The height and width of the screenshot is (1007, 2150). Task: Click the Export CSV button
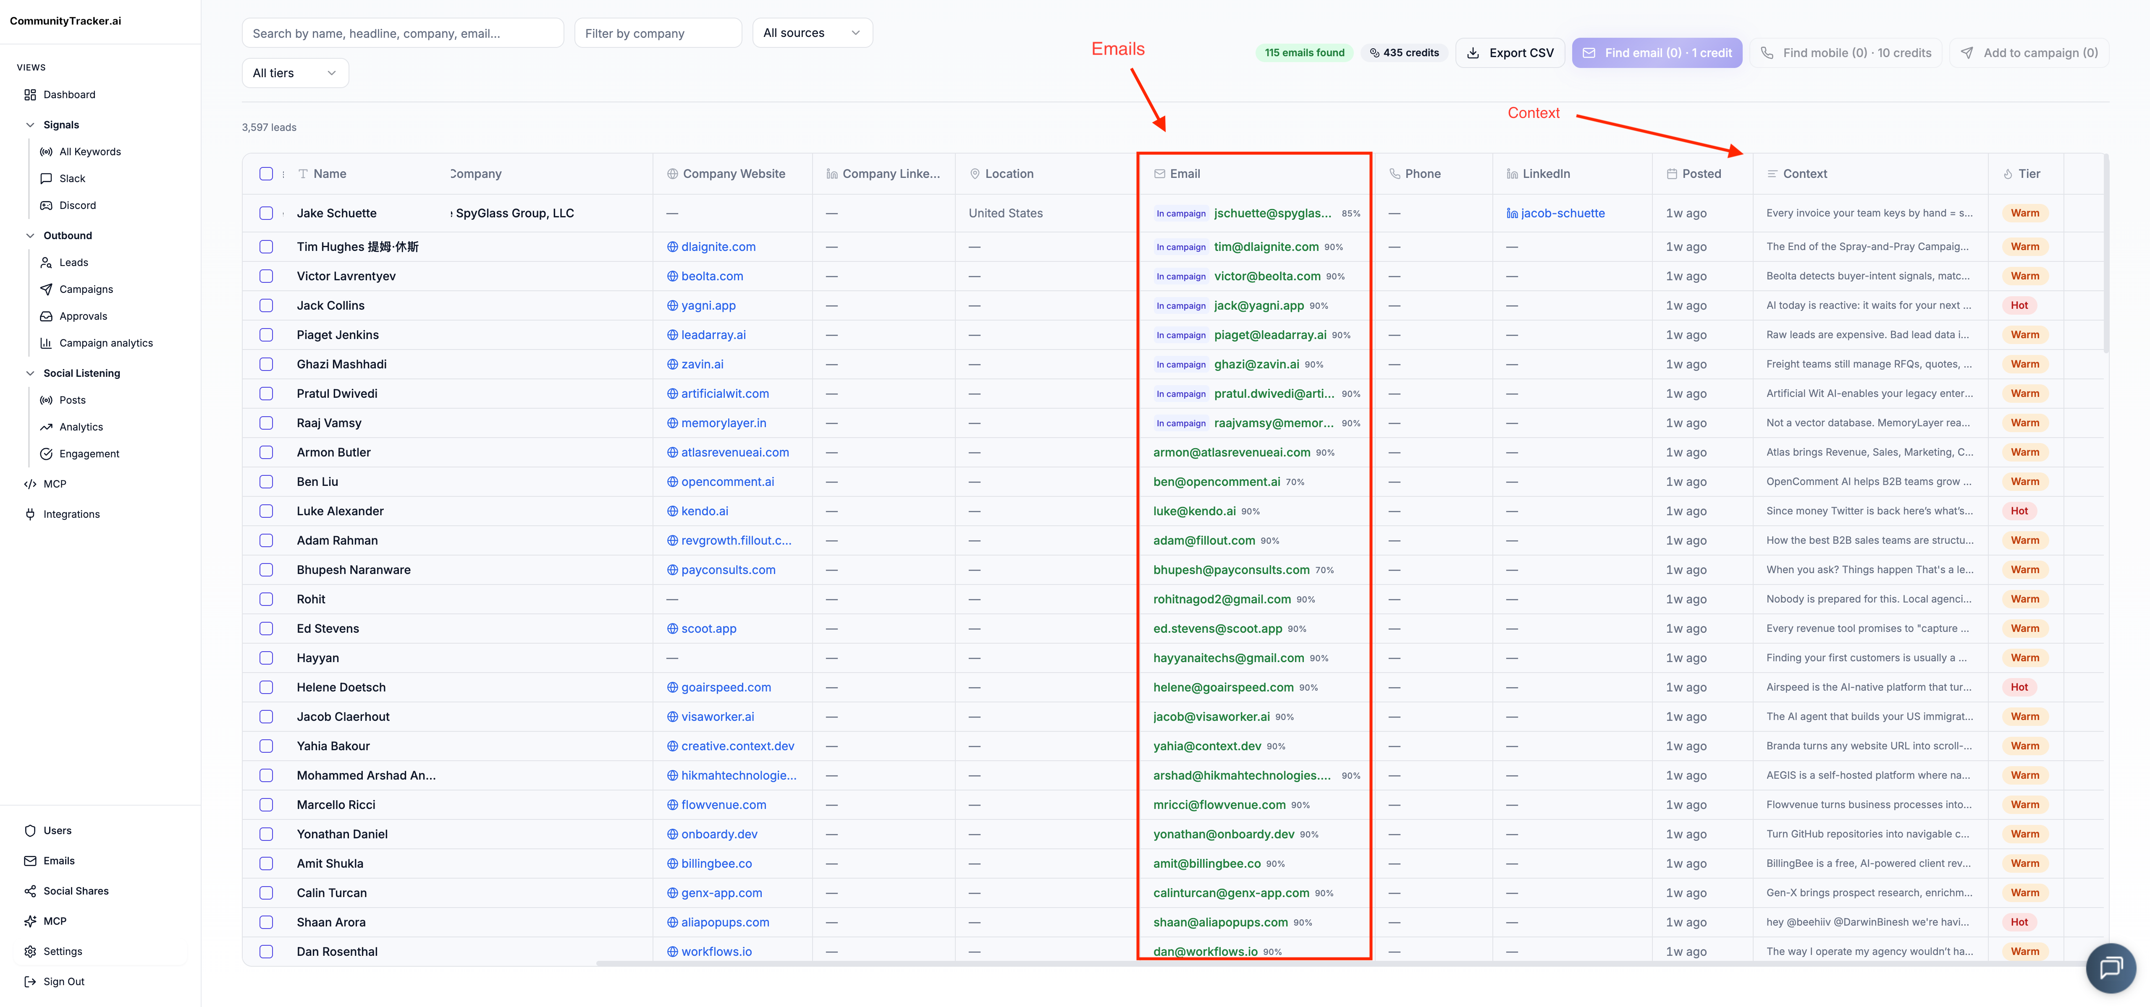tap(1511, 52)
